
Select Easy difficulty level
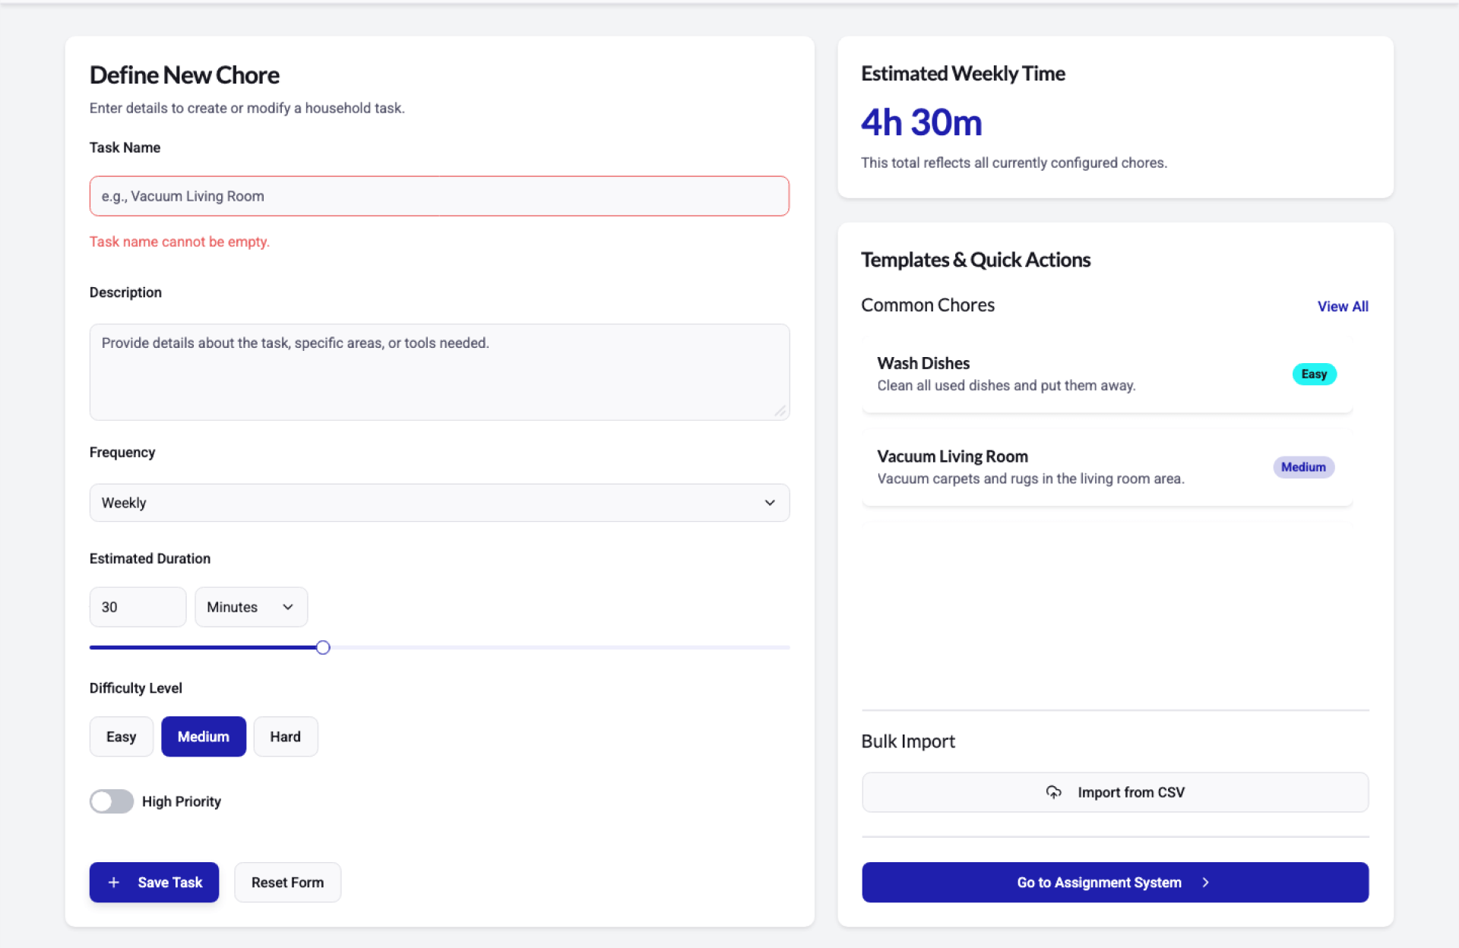click(121, 737)
